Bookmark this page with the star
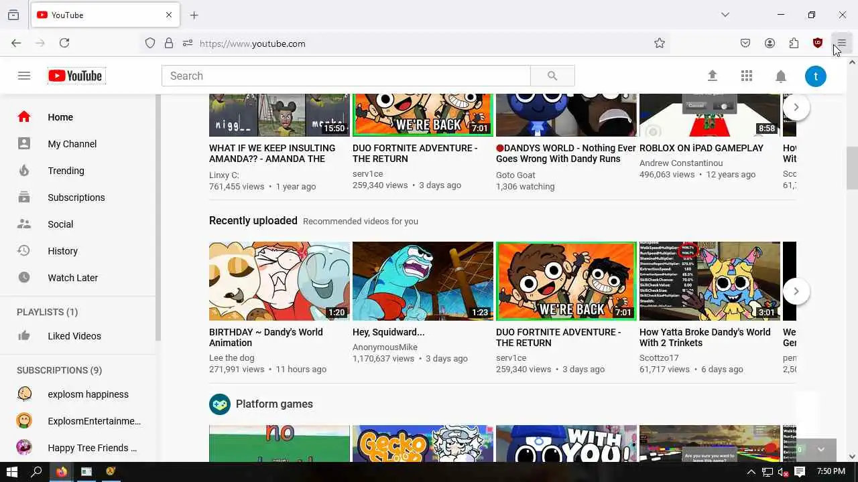The image size is (858, 482). coord(660,43)
